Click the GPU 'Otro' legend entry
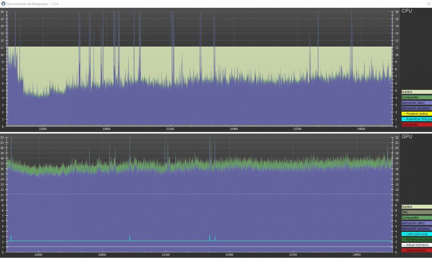432x258 pixels. click(416, 212)
